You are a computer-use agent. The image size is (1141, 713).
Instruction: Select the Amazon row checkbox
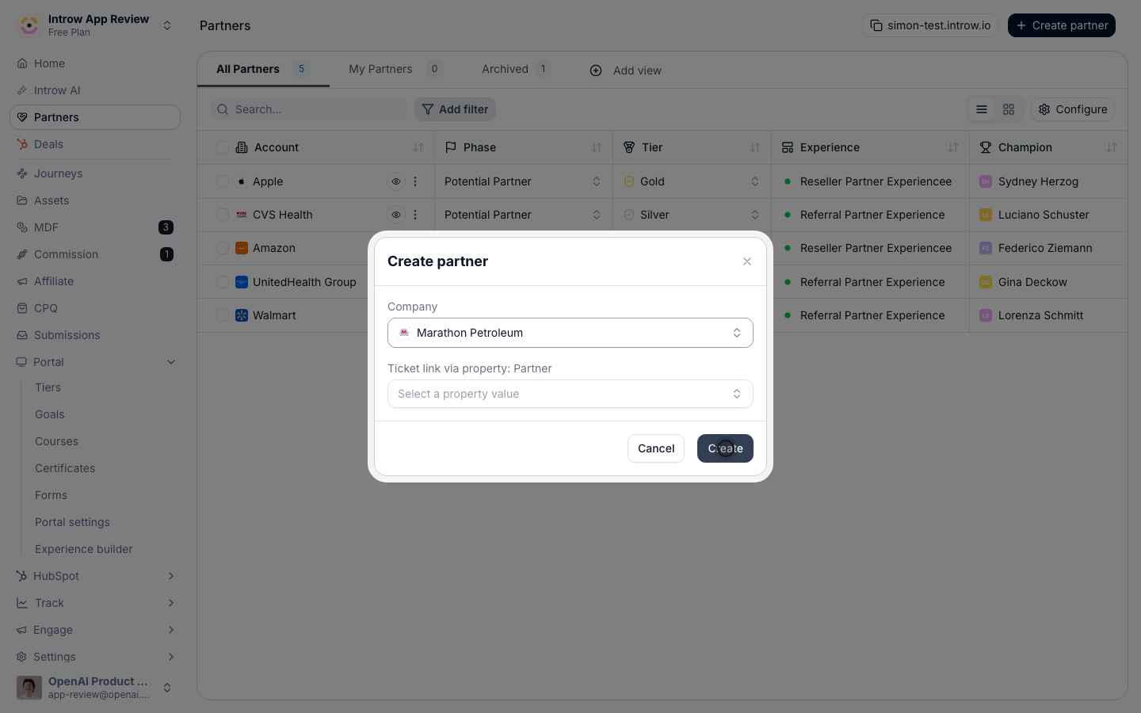click(223, 248)
